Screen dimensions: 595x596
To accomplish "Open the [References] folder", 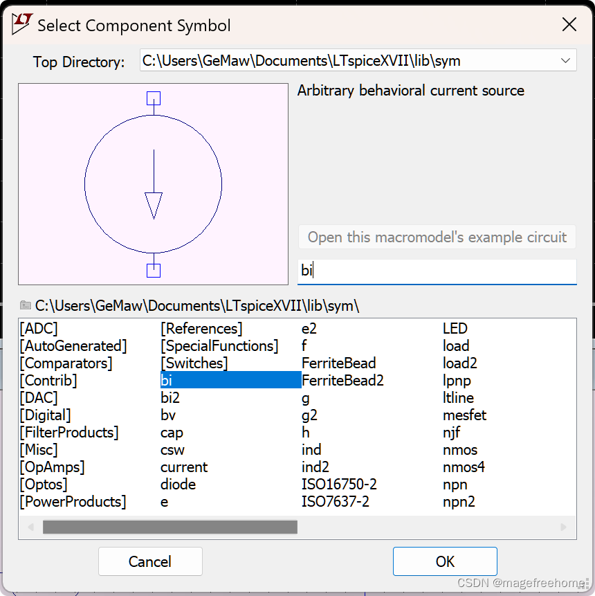I will coord(201,328).
